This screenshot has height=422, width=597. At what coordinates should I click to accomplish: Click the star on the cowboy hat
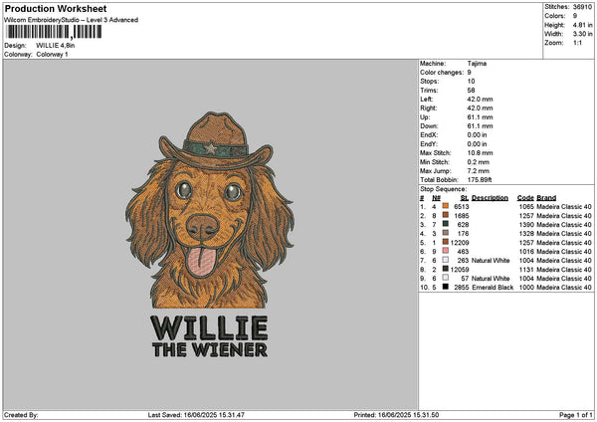pos(210,148)
